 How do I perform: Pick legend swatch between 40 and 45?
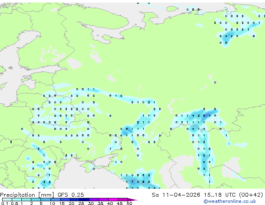point(113,200)
